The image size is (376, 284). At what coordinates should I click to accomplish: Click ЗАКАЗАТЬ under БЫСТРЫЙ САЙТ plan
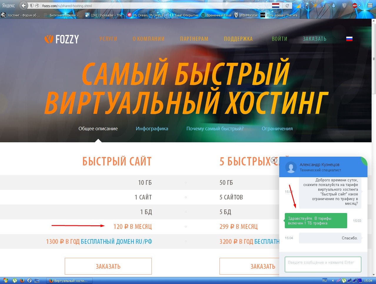108,266
